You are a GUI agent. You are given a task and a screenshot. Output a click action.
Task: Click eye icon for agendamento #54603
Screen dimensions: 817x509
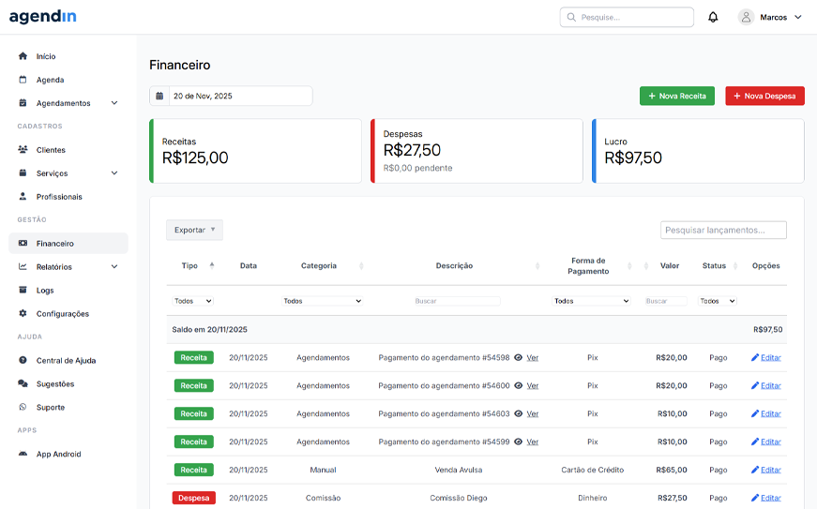click(518, 413)
